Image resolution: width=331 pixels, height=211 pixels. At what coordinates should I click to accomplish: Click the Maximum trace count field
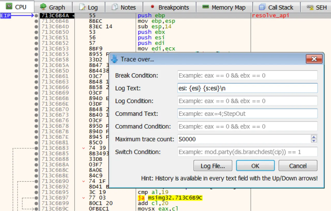pos(244,139)
